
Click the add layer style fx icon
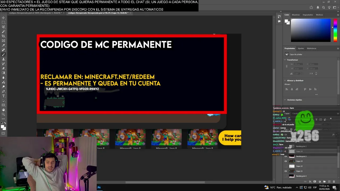pos(310,182)
